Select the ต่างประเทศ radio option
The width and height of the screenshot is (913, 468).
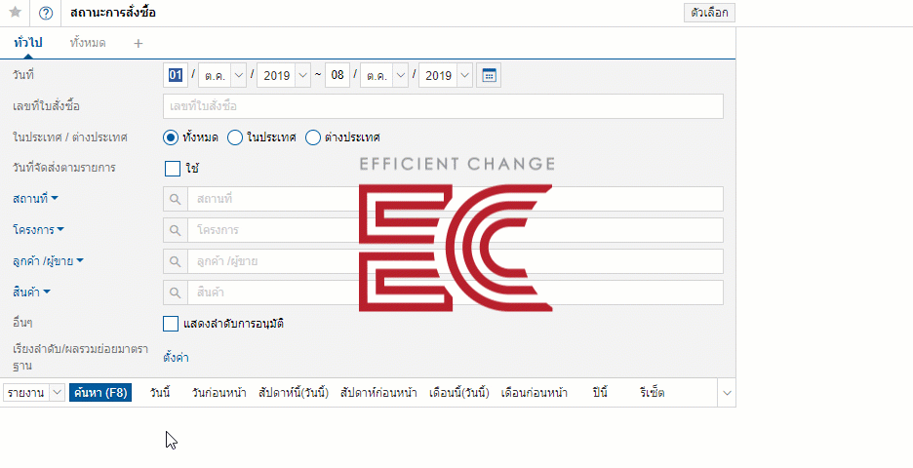coord(313,137)
